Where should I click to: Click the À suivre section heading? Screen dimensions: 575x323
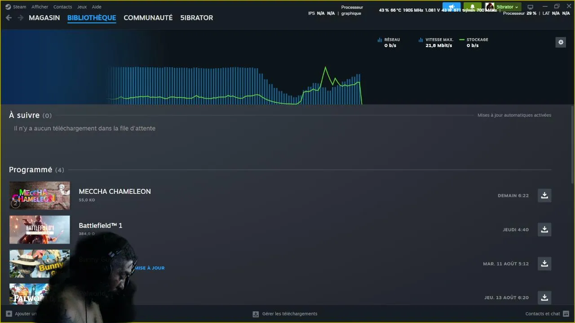tap(24, 115)
